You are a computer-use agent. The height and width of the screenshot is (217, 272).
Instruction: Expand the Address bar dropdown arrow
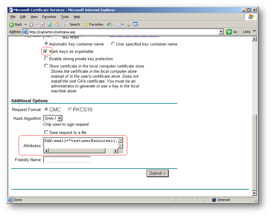tap(221, 32)
